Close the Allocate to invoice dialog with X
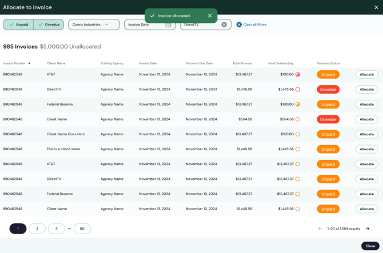Viewport: 383px width, 253px height. click(x=376, y=7)
